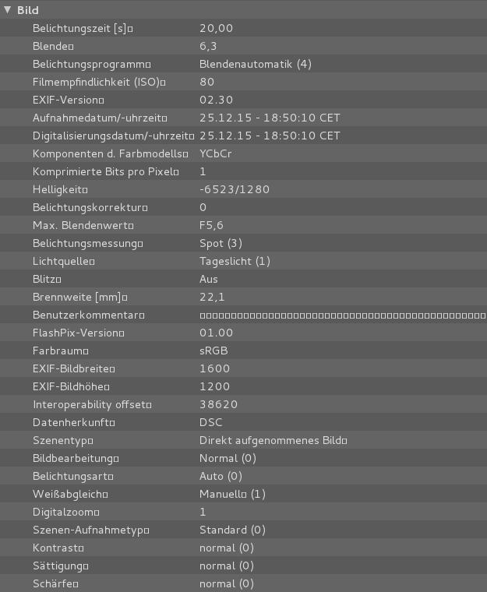Click the Benutzerkommentar value field
The height and width of the screenshot is (592, 487).
pyautogui.click(x=342, y=315)
